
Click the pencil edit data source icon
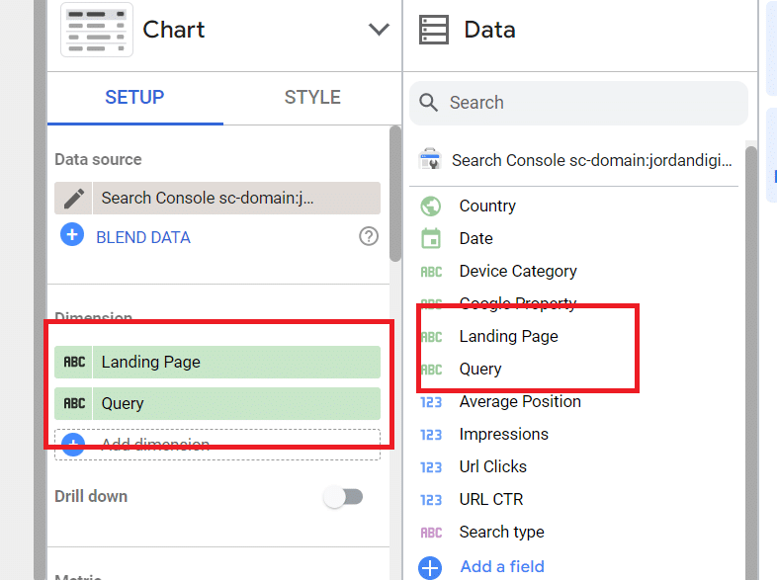[x=74, y=198]
